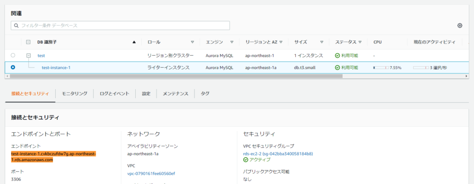Click the CPU usage bar showing 7.55%
The image size is (474, 184).
pyautogui.click(x=381, y=68)
